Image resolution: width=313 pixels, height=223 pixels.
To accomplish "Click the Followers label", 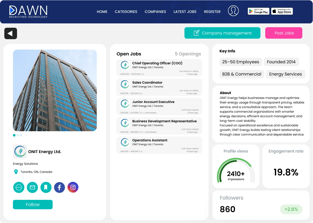I will 231,198.
